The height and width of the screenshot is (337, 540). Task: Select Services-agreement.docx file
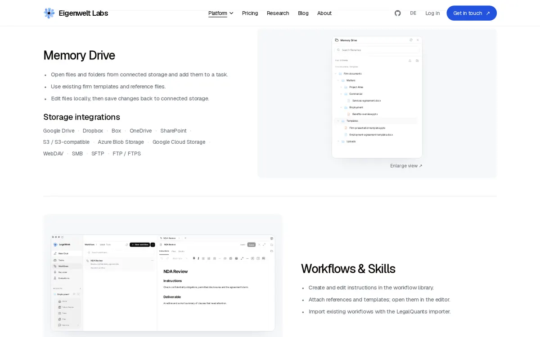366,101
